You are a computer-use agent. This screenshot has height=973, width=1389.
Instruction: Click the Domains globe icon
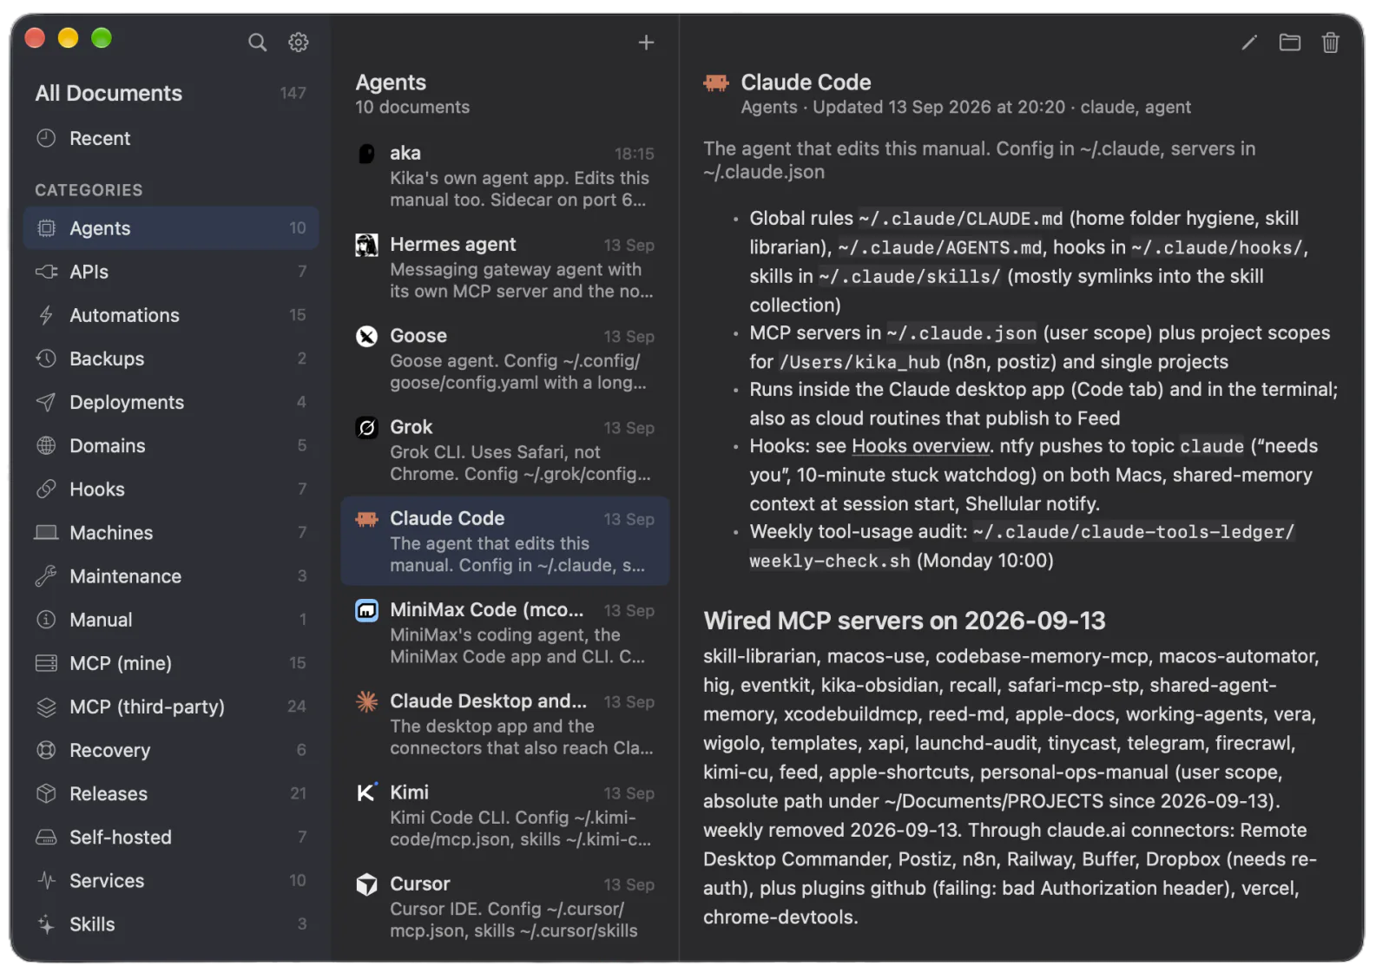(x=46, y=445)
